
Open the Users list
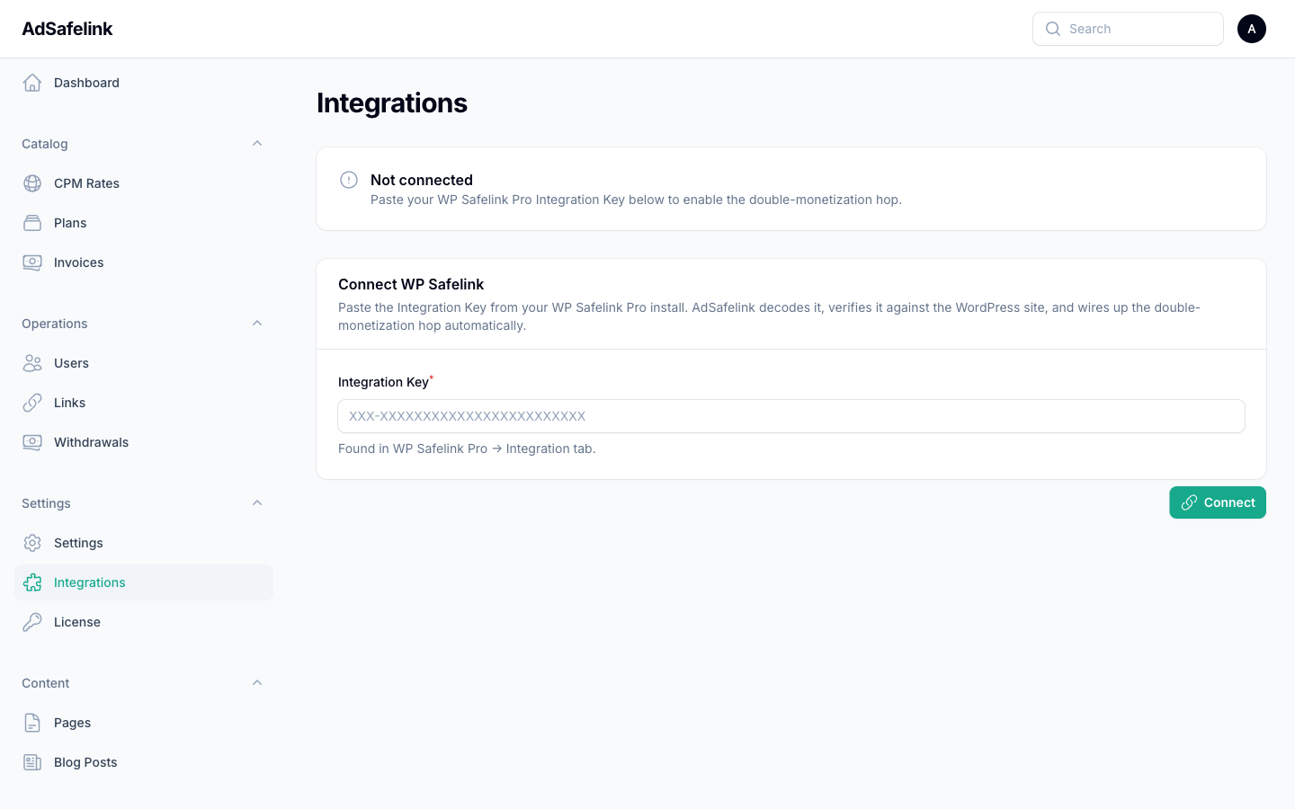(x=144, y=363)
